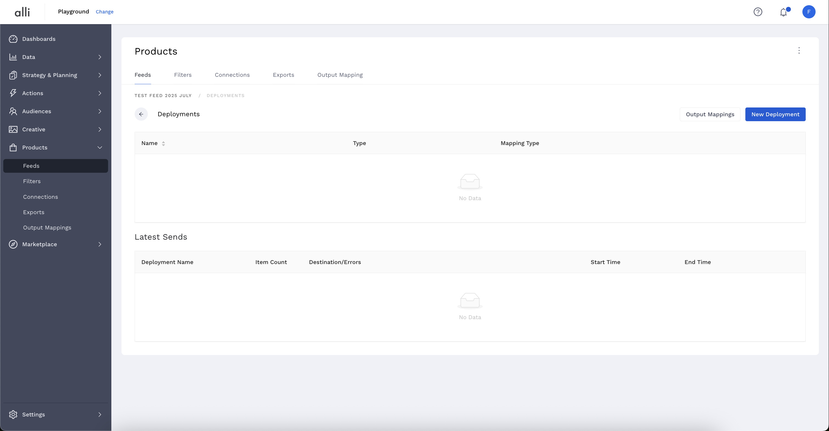Click the New Deployment button
829x431 pixels.
pyautogui.click(x=775, y=115)
